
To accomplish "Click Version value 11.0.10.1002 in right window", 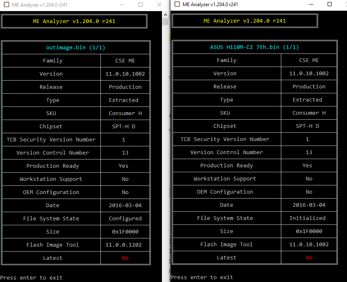I will pyautogui.click(x=309, y=73).
